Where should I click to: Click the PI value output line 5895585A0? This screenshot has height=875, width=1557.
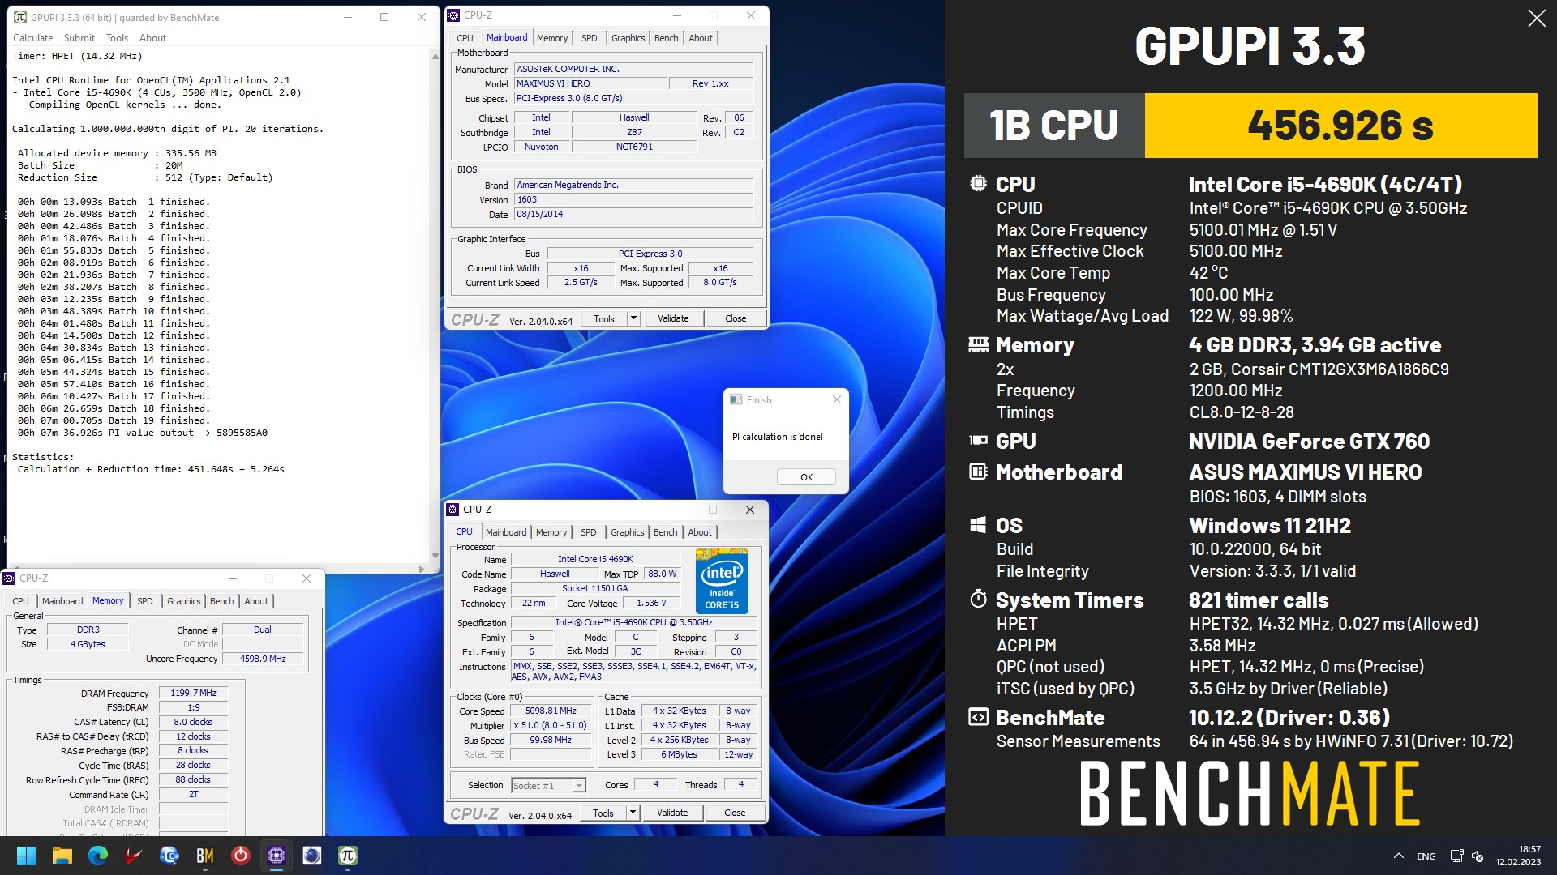143,433
